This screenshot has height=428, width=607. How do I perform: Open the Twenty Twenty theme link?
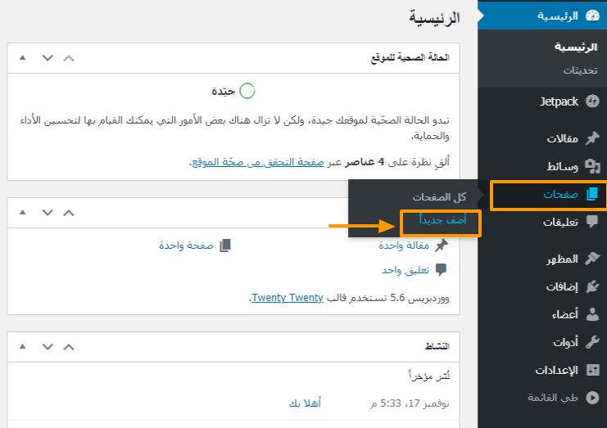pyautogui.click(x=288, y=298)
